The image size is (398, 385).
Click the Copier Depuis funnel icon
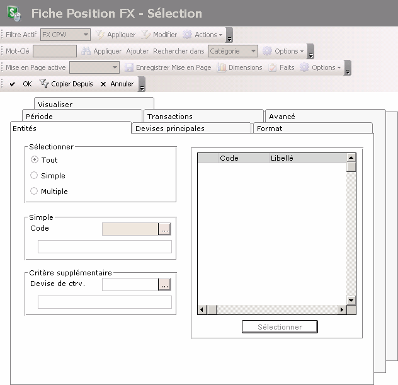(44, 84)
